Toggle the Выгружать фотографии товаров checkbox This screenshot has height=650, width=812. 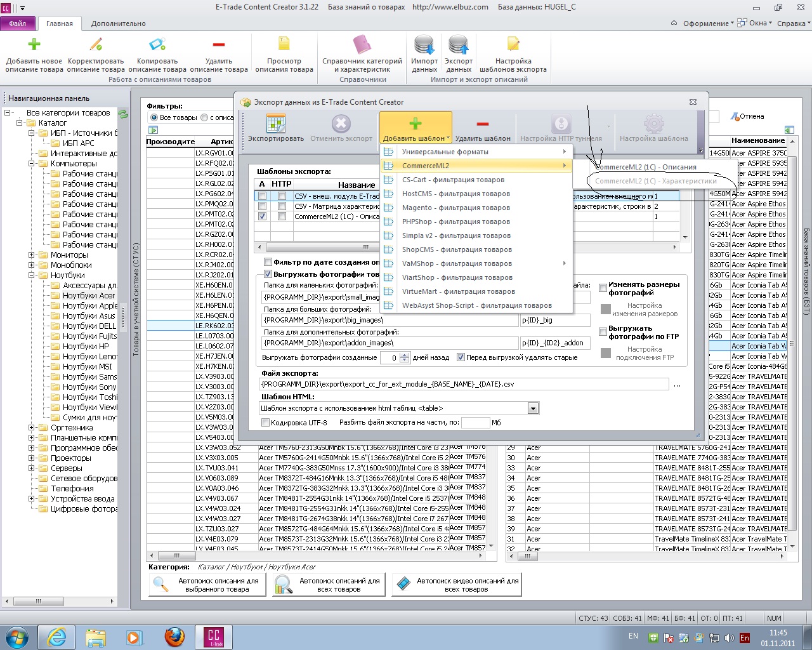pyautogui.click(x=268, y=274)
